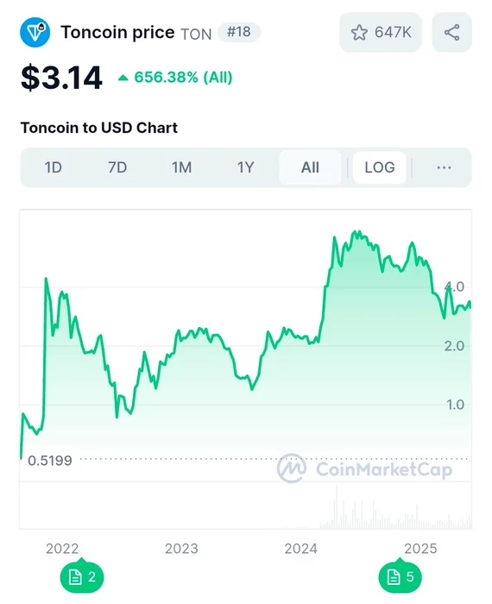This screenshot has width=492, height=604.
Task: Add Toncoin to watchlist with star icon
Action: click(x=359, y=33)
